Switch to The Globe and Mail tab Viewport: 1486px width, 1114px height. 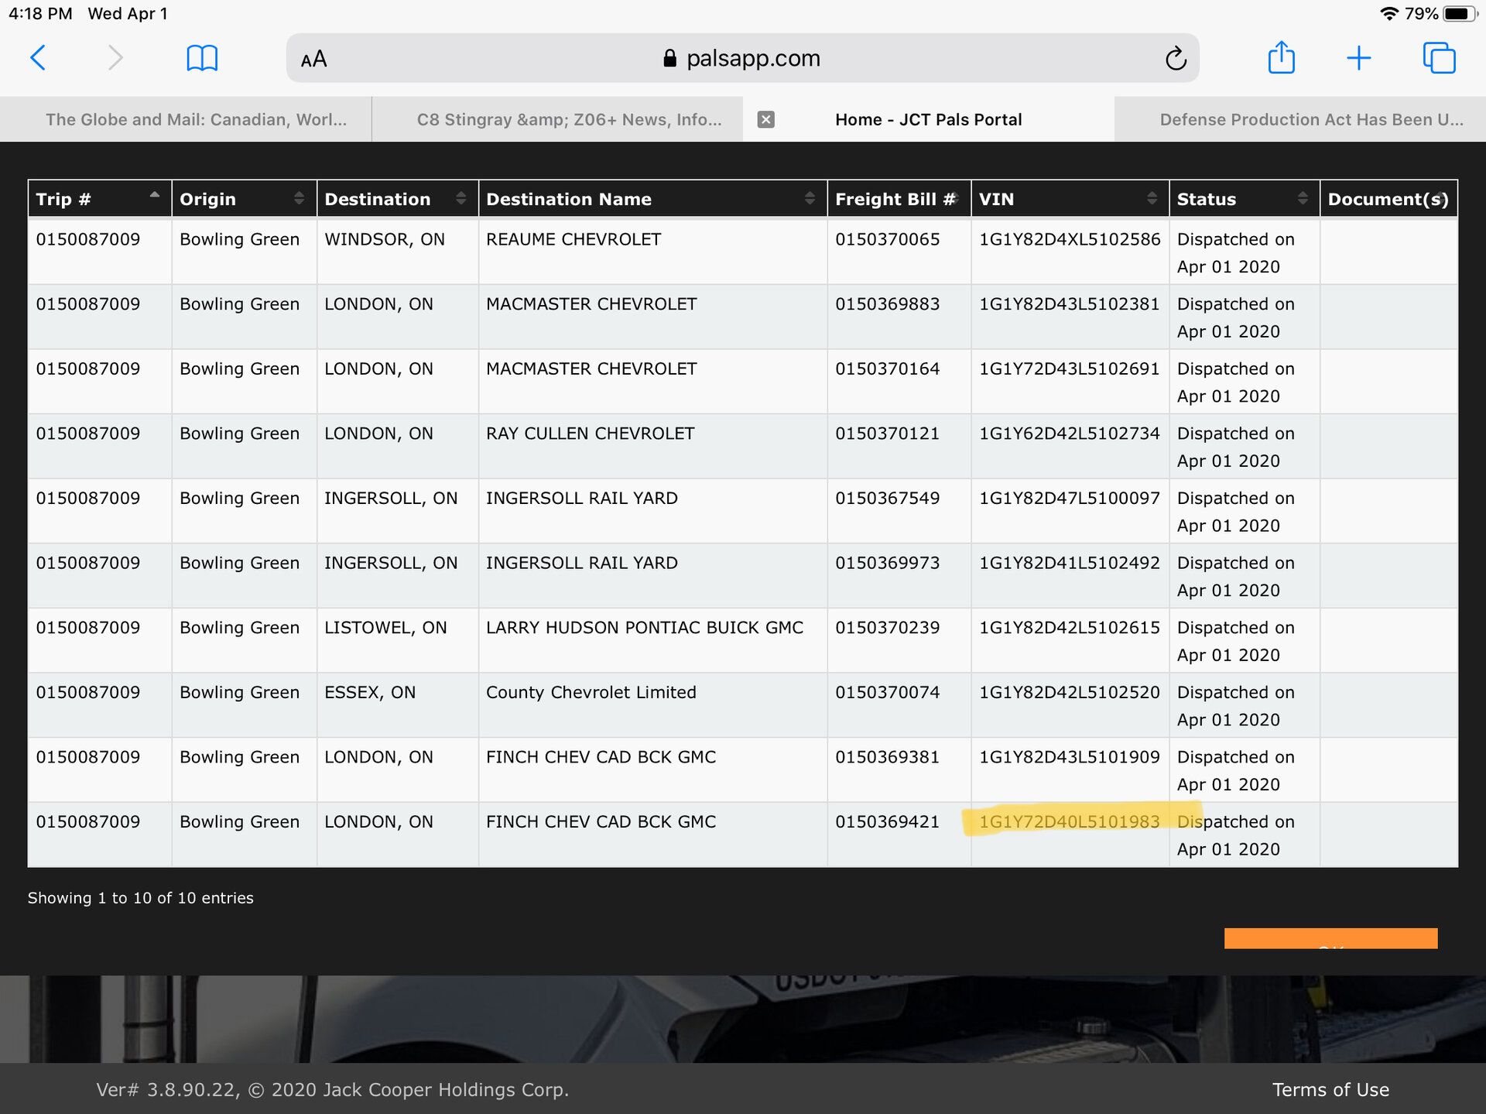(x=195, y=119)
